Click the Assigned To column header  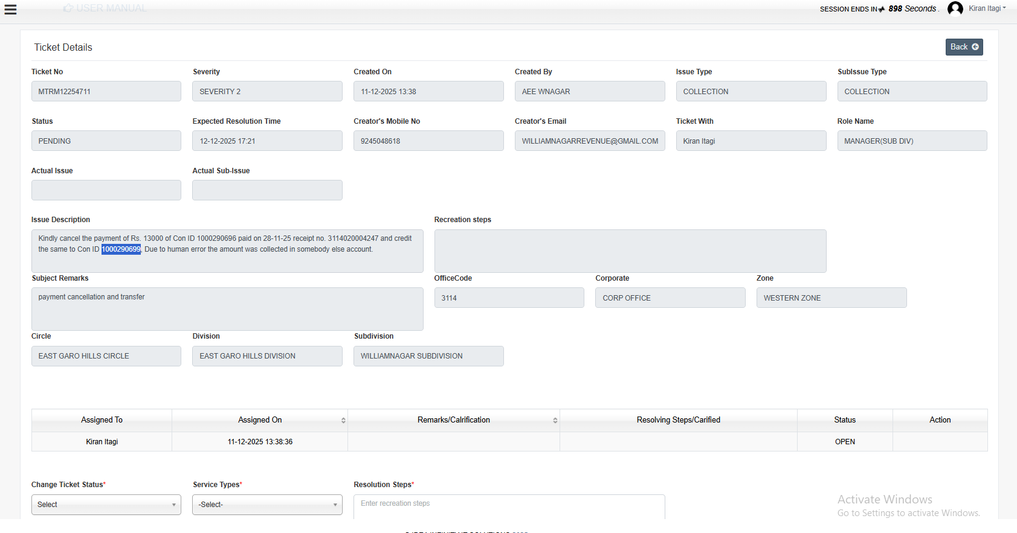tap(102, 420)
